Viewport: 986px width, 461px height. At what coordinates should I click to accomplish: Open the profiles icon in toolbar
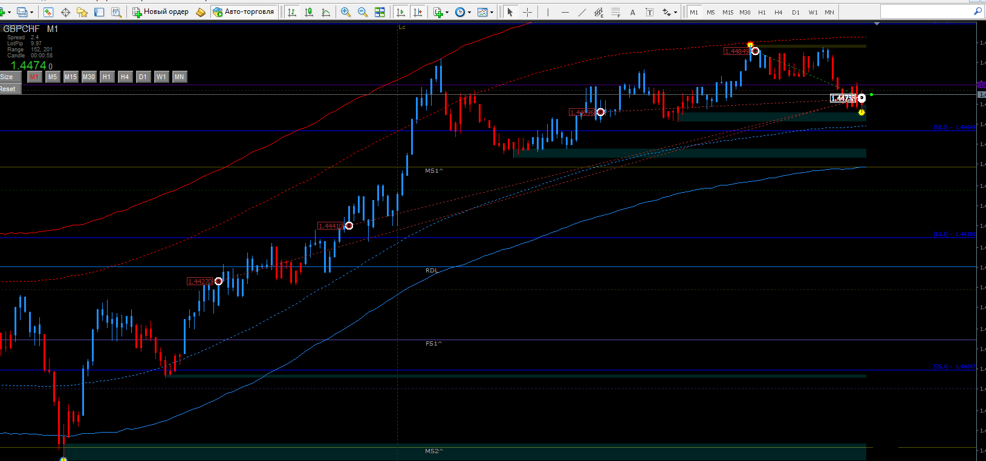[x=22, y=12]
